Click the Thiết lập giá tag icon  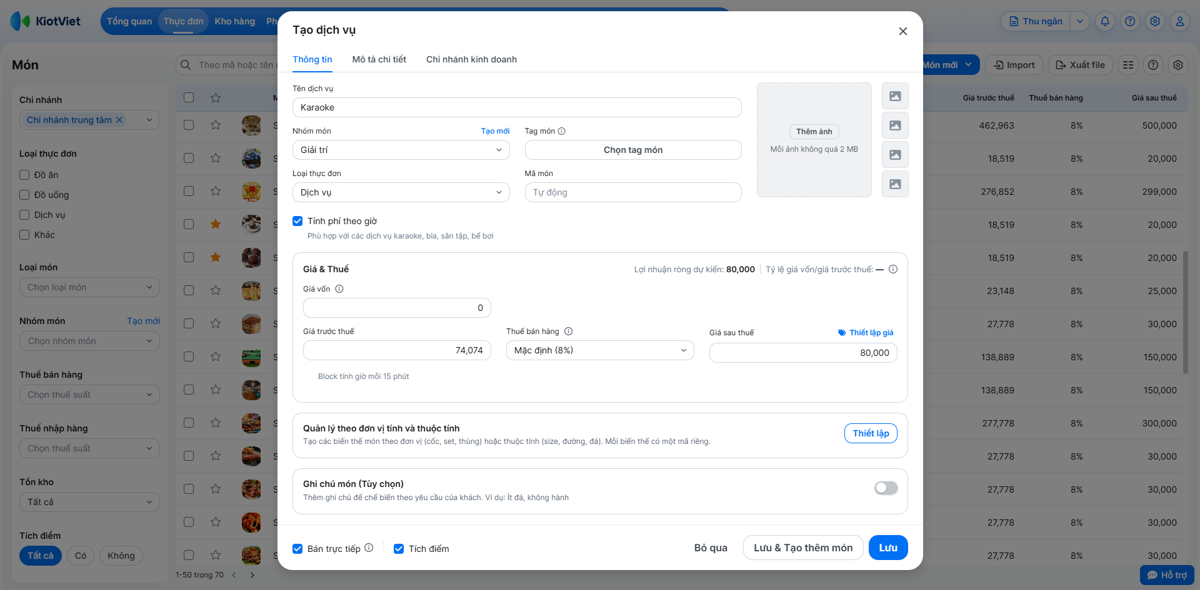842,333
